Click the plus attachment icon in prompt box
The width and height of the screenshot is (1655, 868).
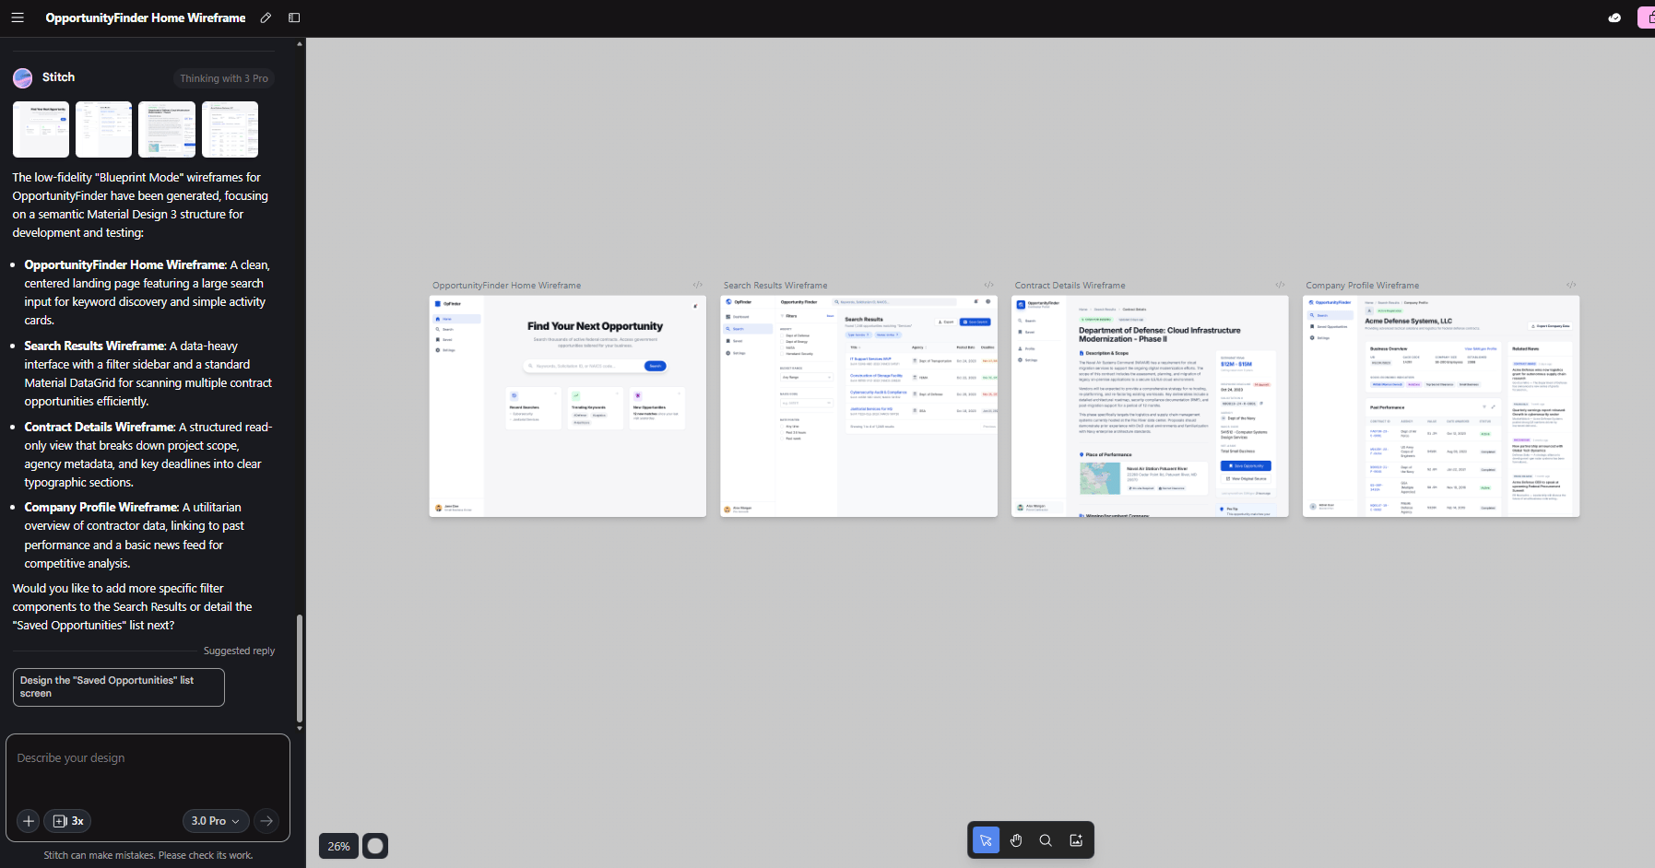[28, 821]
